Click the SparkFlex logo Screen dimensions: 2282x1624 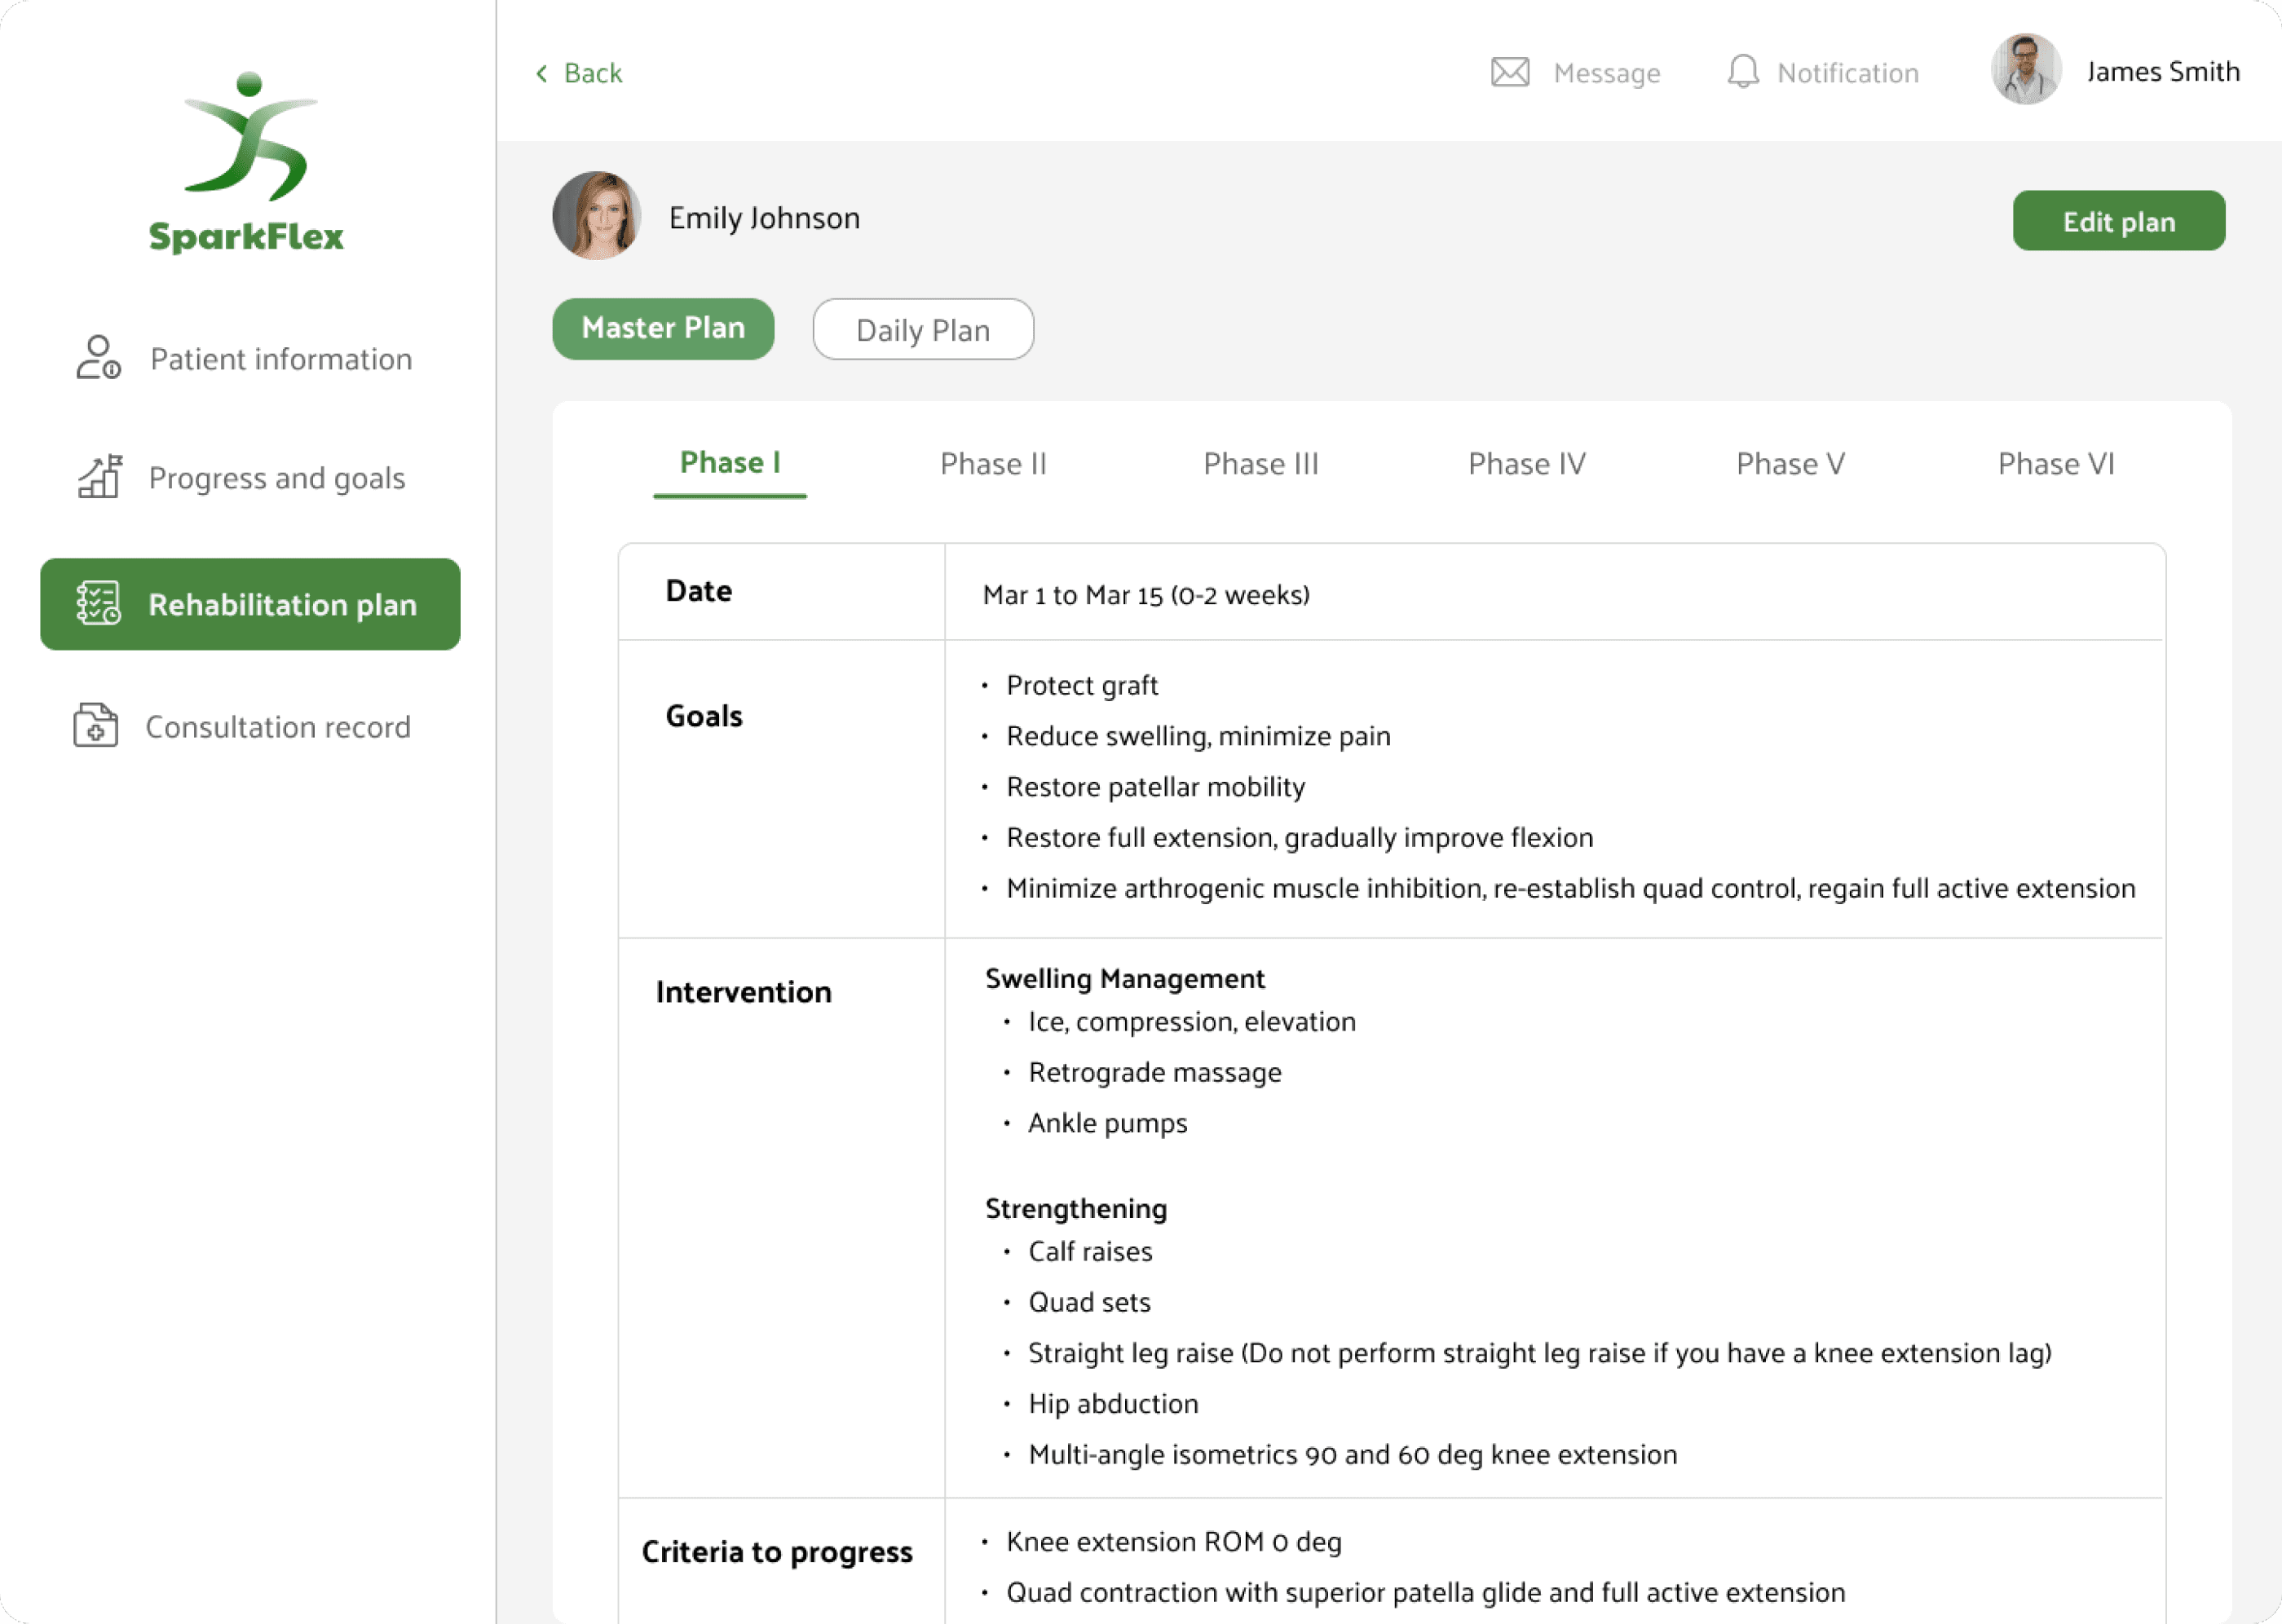(248, 163)
